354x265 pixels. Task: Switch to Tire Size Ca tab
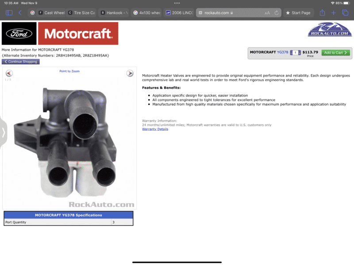82,13
